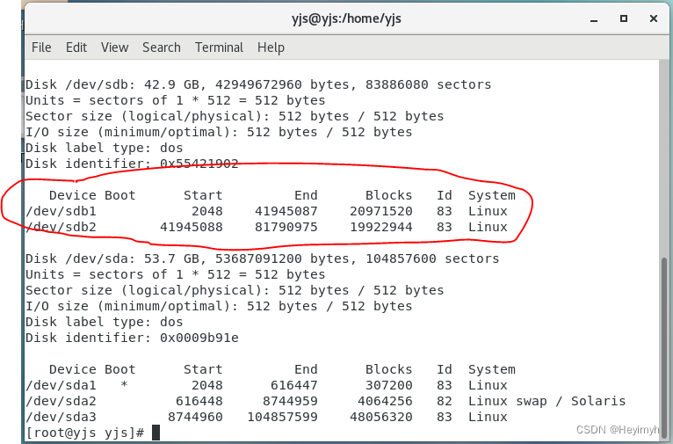The width and height of the screenshot is (673, 444).
Task: Click the sdb2 Blocks value 19922944
Action: coord(381,227)
